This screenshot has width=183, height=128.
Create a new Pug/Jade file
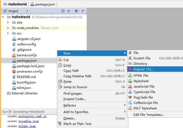coord(155,97)
